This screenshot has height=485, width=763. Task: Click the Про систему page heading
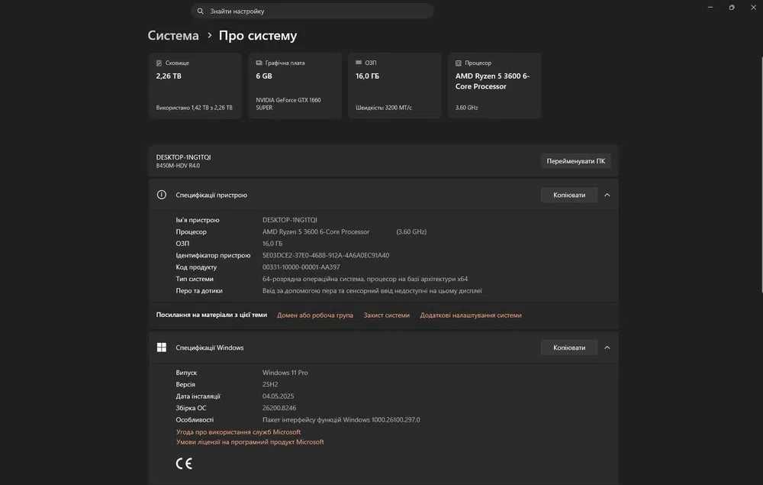tap(258, 36)
